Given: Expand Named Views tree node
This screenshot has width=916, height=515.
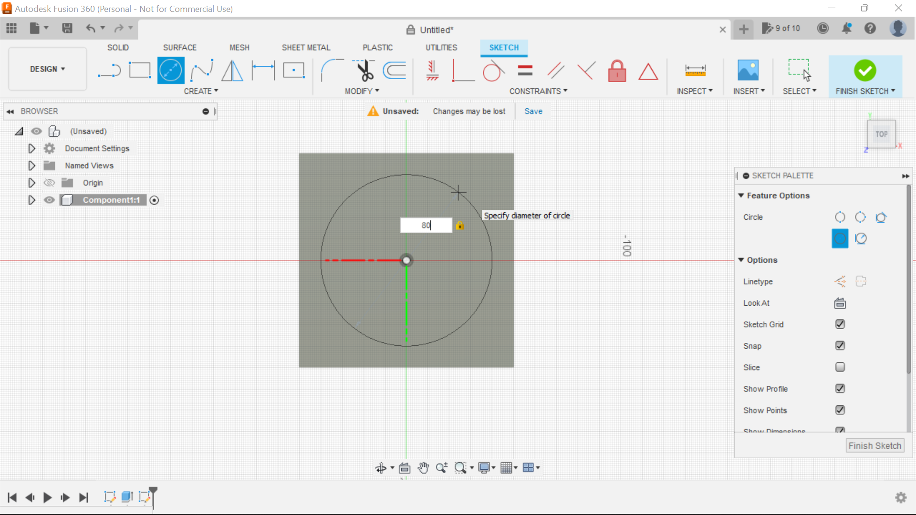Looking at the screenshot, I should 31,166.
